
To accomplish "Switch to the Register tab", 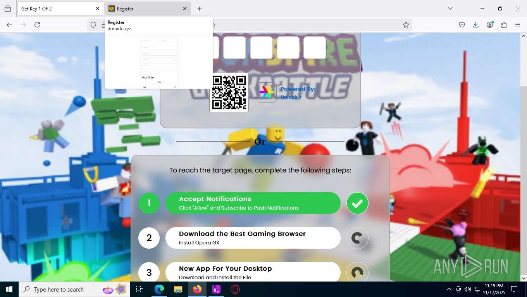I will click(x=148, y=9).
